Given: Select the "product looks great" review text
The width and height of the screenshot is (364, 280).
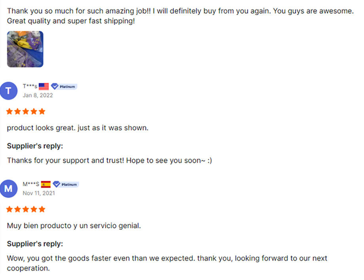Looking at the screenshot, I should [78, 128].
